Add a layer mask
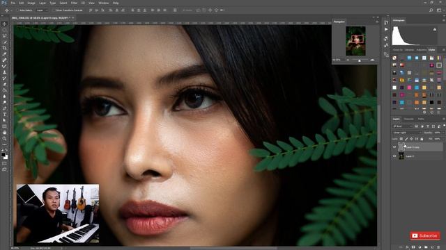The image size is (446, 250). click(413, 247)
